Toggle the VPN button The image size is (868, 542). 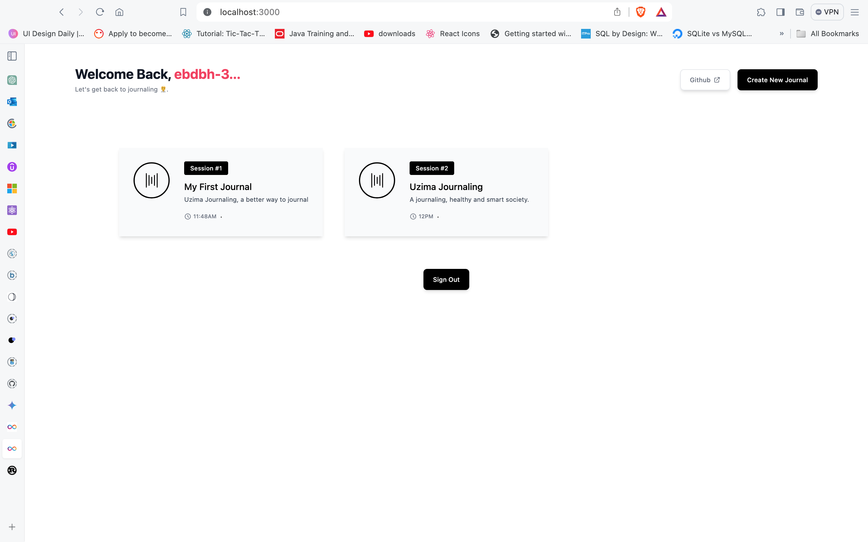click(827, 12)
